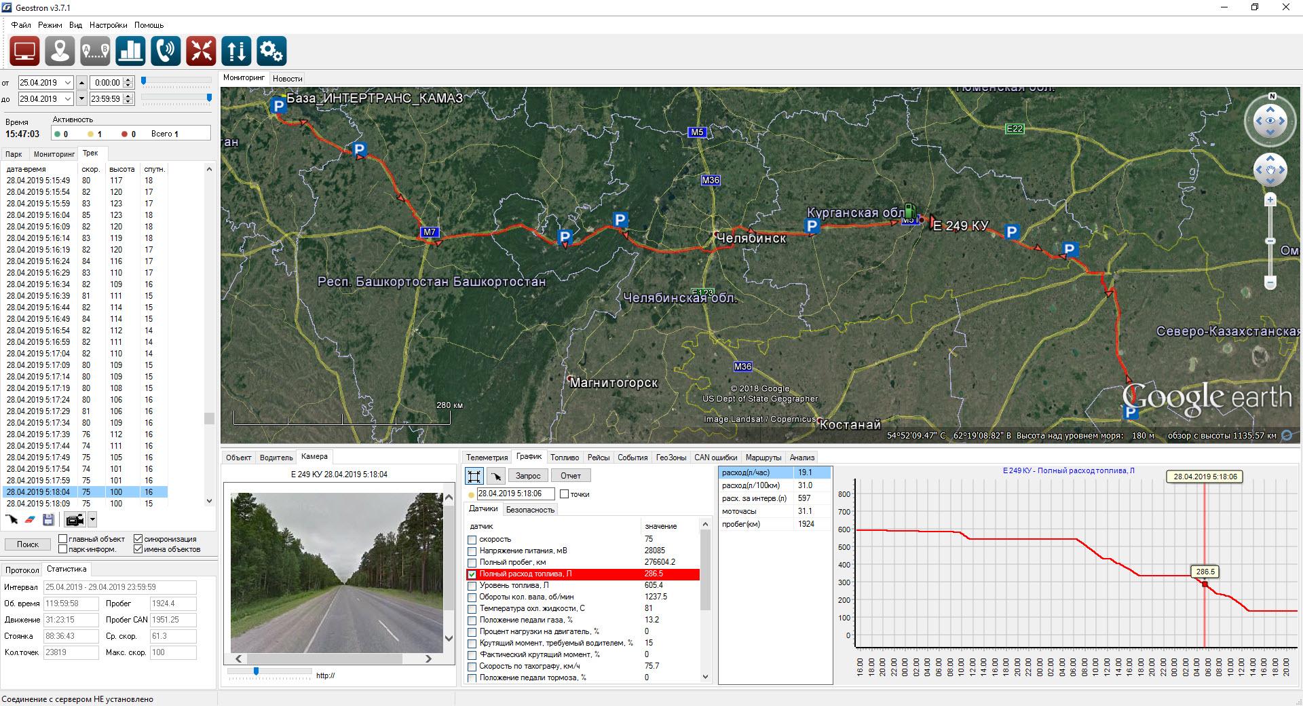Viewport: 1303px width, 706px height.
Task: Open the bar chart reports icon
Action: tap(130, 51)
